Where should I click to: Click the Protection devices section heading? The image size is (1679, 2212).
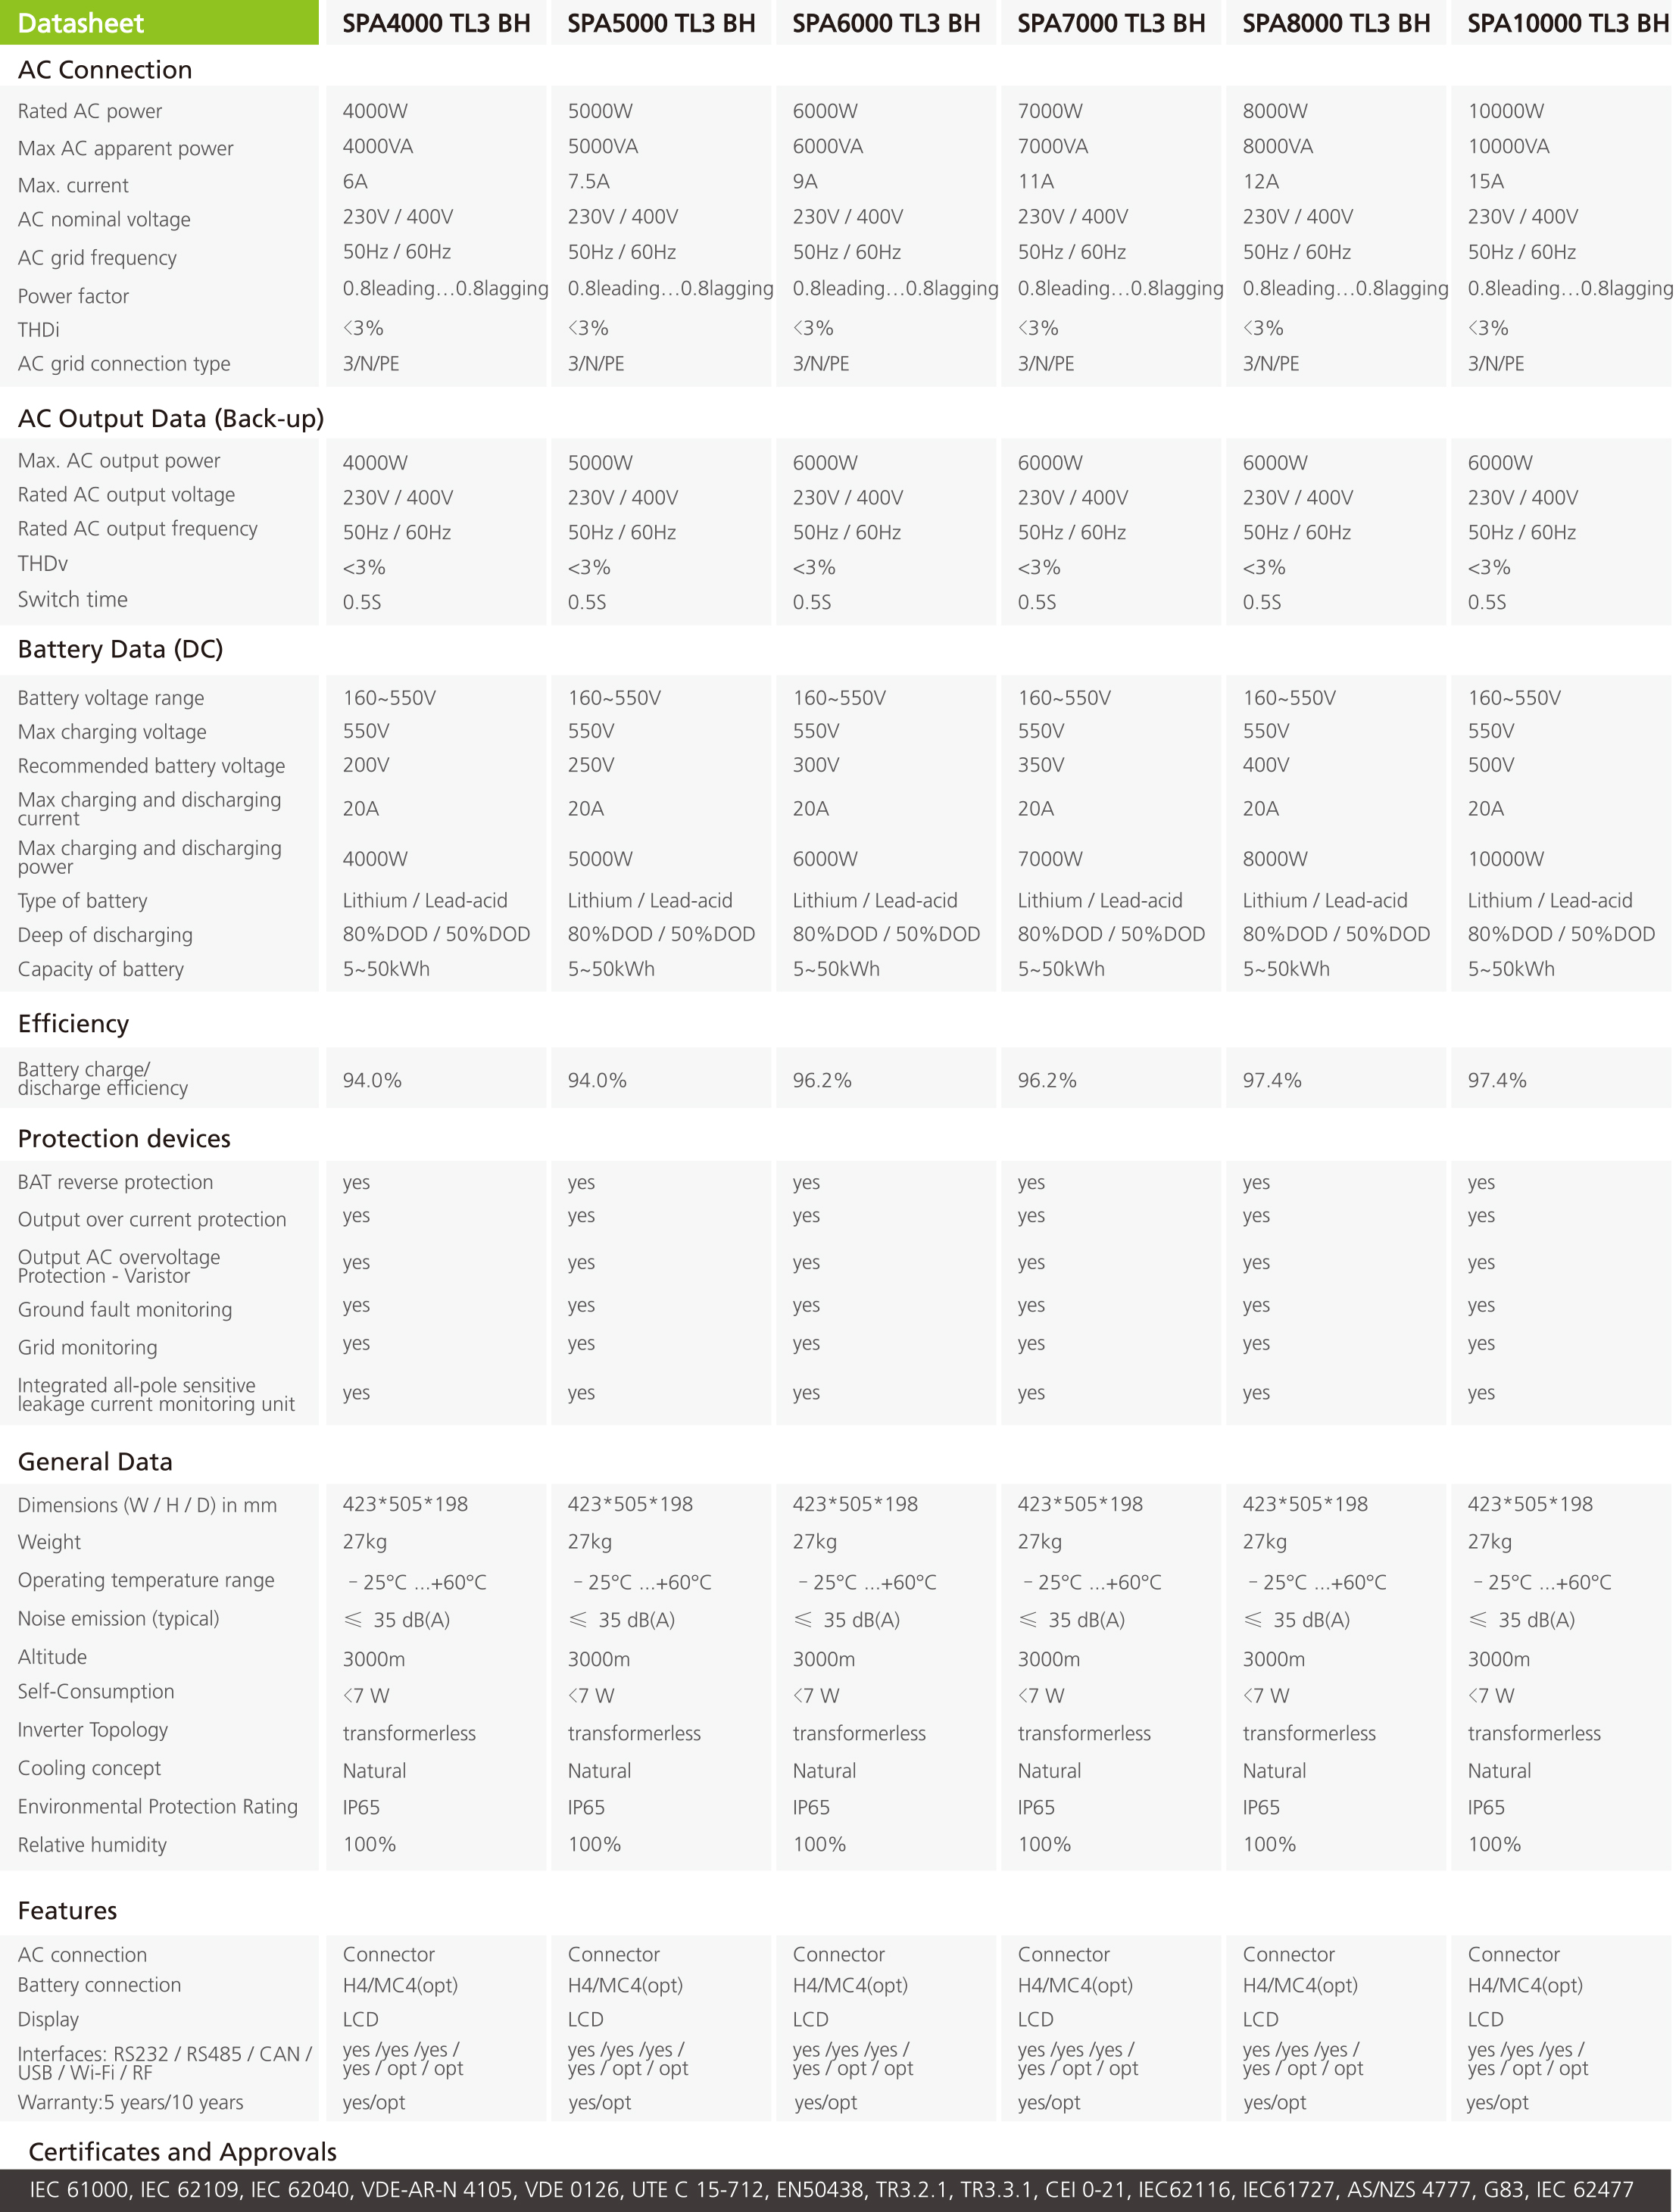click(x=124, y=1138)
